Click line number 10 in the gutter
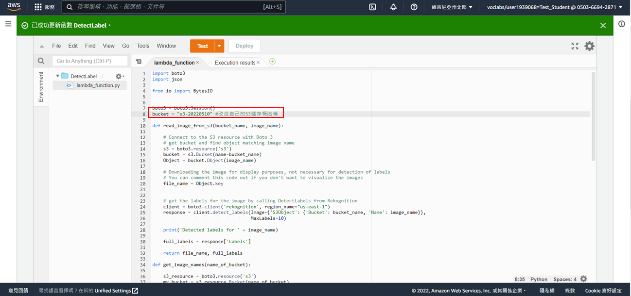 click(142, 126)
